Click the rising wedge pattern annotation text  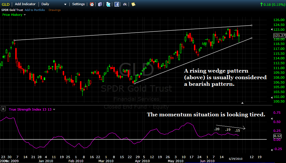(x=225, y=77)
